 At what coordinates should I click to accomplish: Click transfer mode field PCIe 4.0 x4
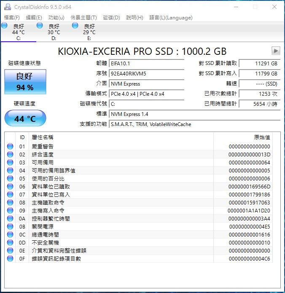pyautogui.click(x=147, y=94)
